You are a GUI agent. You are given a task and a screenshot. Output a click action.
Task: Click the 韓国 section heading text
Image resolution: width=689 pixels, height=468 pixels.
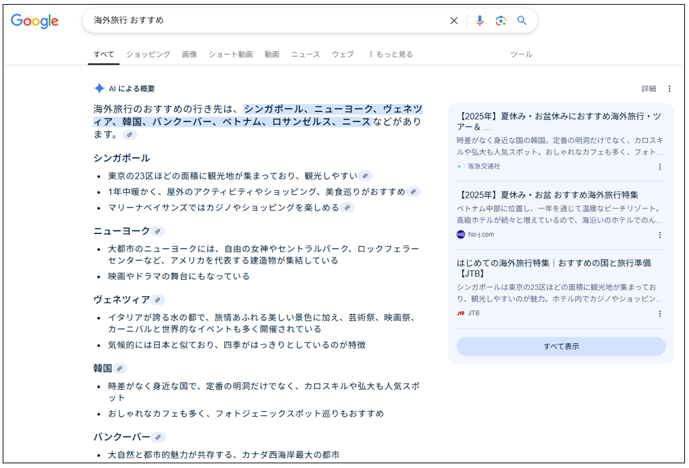(103, 368)
